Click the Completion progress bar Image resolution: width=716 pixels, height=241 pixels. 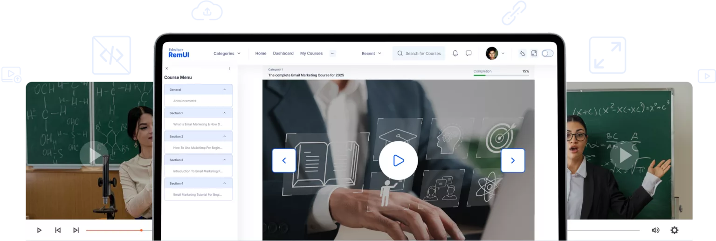501,75
